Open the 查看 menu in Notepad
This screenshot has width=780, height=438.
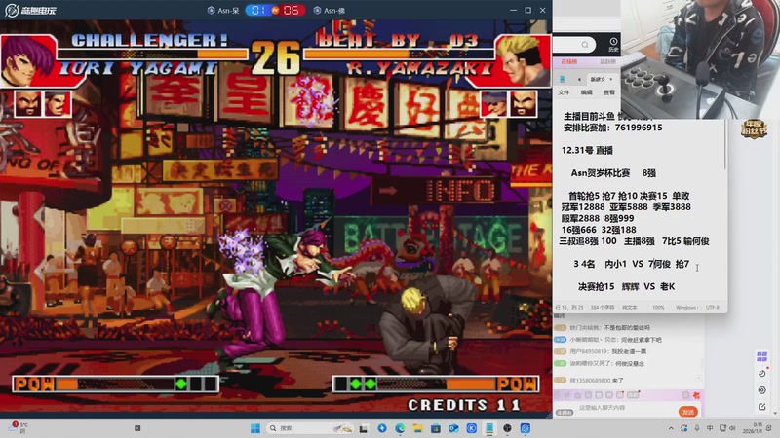coord(608,92)
